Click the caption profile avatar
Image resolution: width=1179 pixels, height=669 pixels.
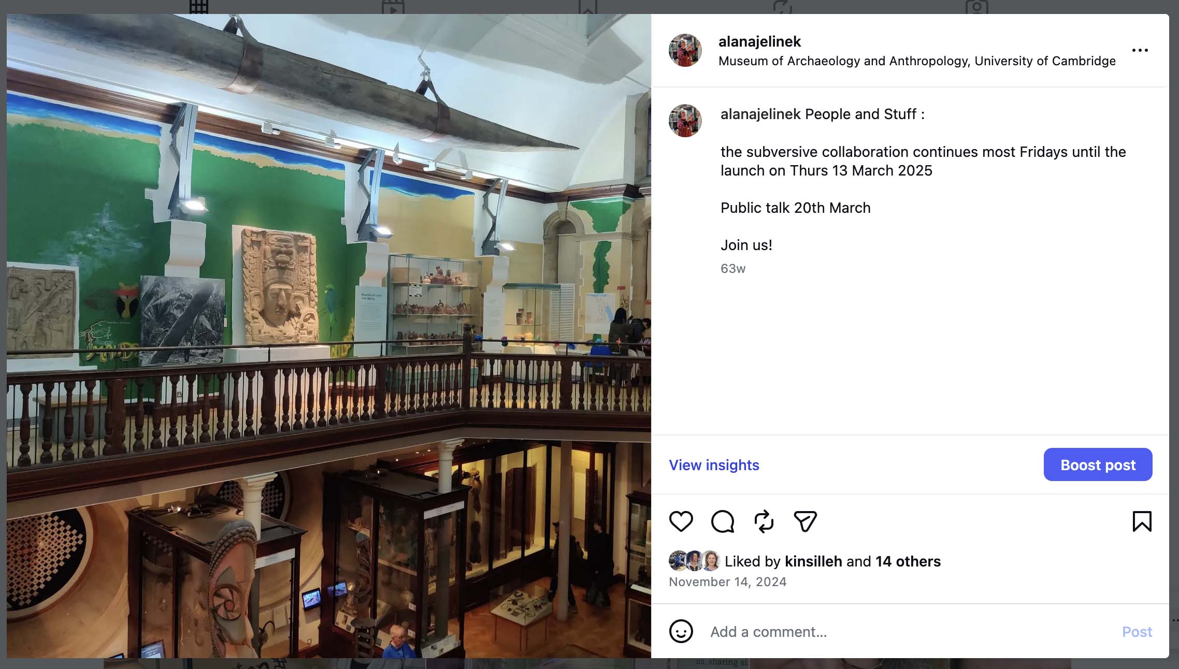tap(685, 121)
